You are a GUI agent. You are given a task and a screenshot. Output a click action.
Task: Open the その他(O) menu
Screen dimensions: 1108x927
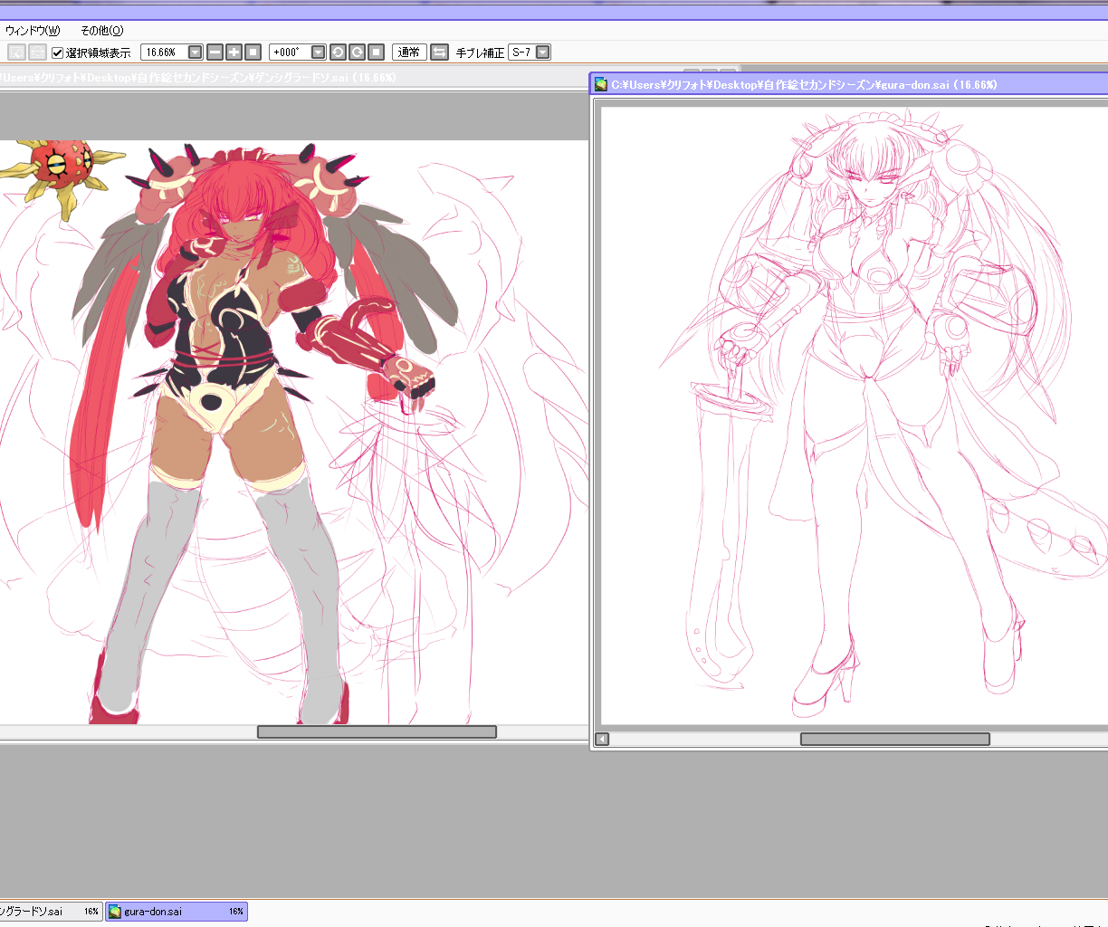pos(101,30)
